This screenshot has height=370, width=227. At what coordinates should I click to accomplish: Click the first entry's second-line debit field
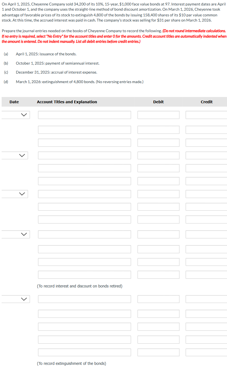pos(158,130)
